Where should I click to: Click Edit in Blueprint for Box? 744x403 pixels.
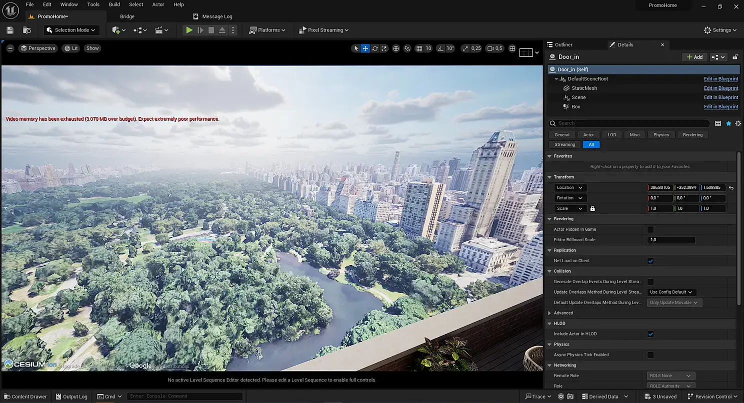click(x=721, y=107)
